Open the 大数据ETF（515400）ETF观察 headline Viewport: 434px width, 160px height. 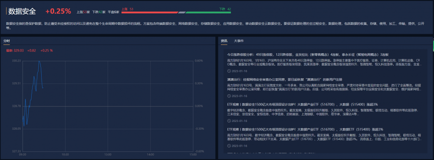[305, 129]
